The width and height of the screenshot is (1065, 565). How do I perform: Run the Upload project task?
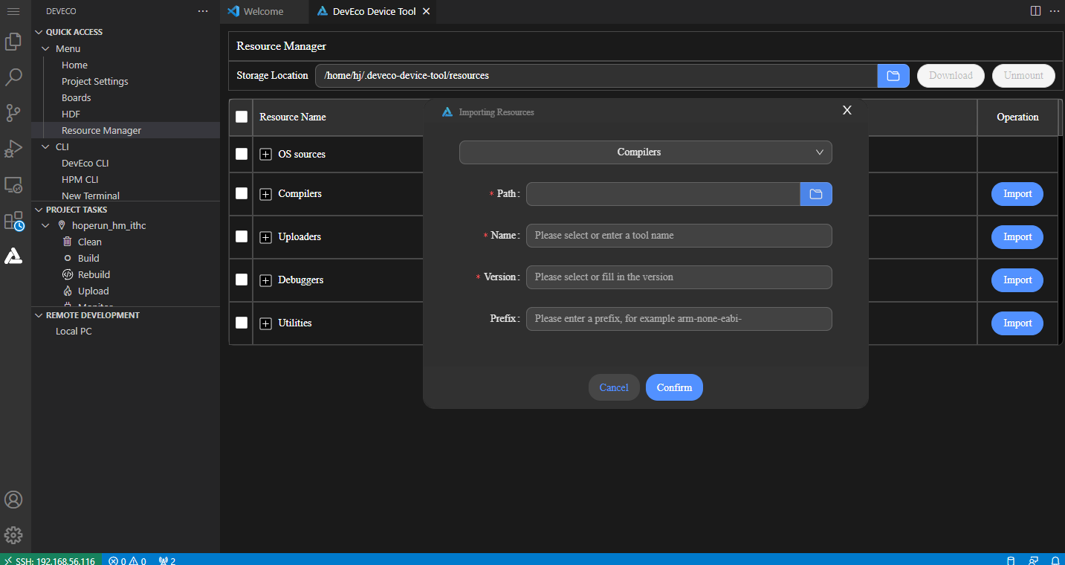93,291
